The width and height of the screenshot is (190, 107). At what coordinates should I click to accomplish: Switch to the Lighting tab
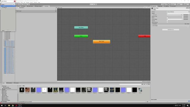(x=166, y=6)
